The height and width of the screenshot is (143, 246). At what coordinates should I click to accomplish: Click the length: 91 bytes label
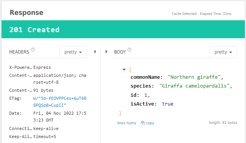pos(223,122)
